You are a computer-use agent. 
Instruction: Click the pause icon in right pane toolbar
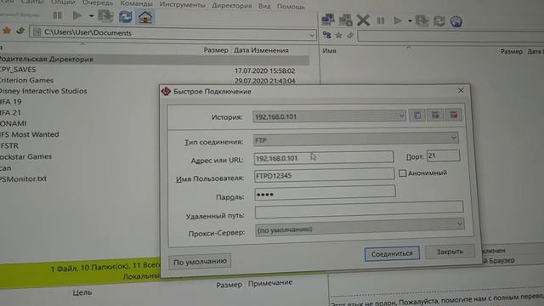tap(381, 20)
